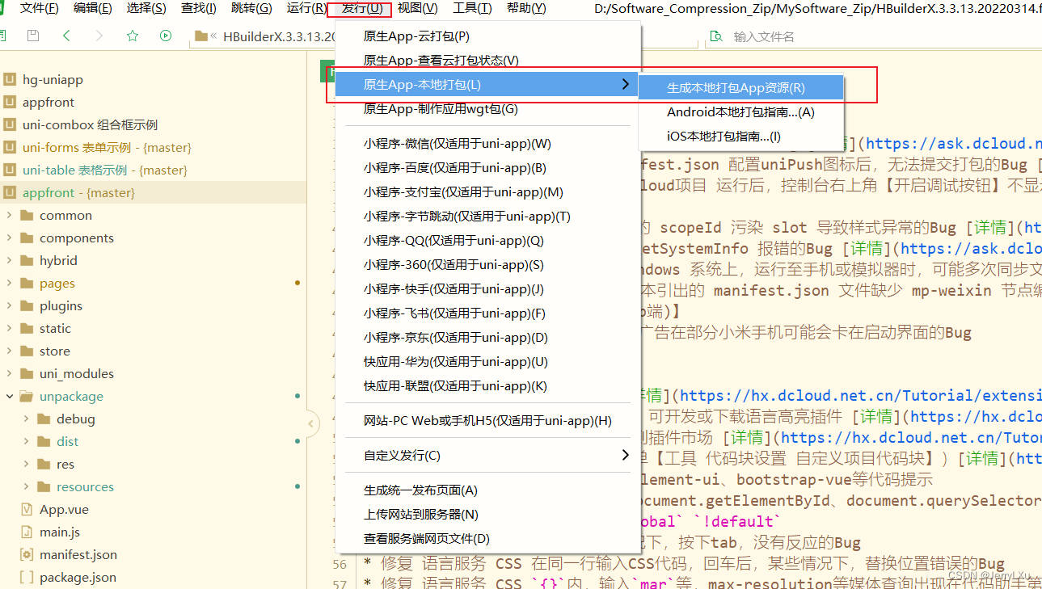Click the static folder icon
Screen dimensions: 1042x589
pyautogui.click(x=26, y=328)
